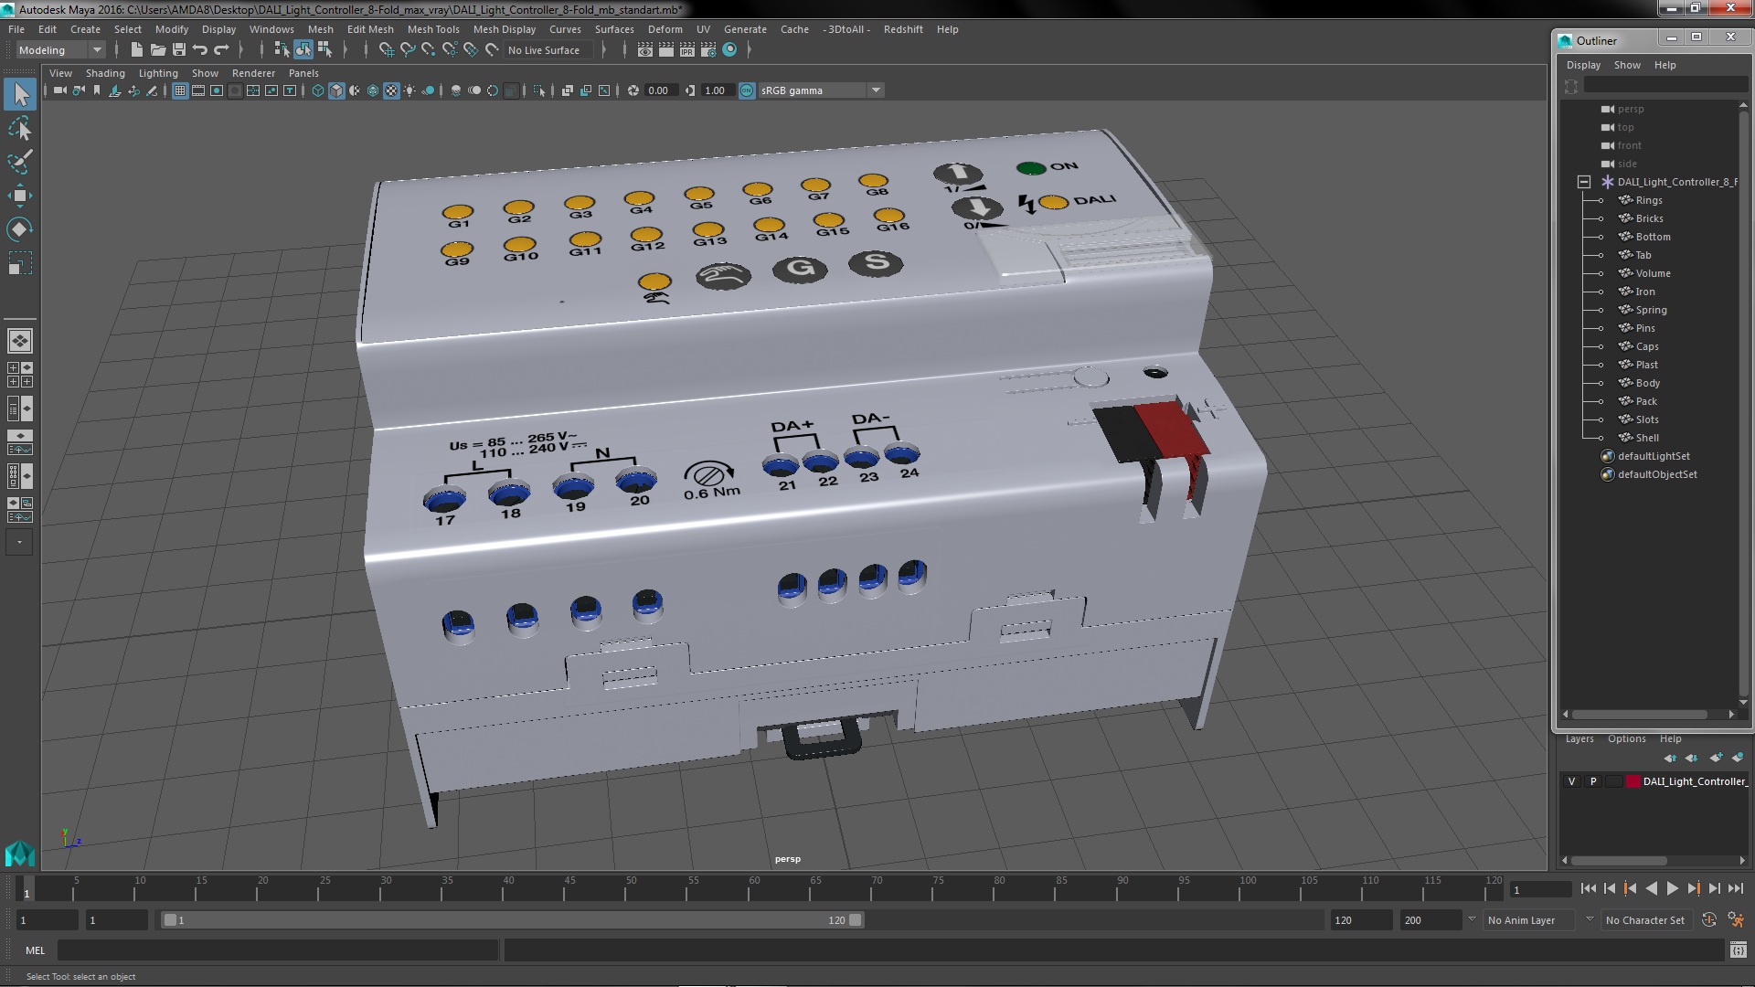Open the sRGB gamma dropdown
Screen dimensions: 1755x987
pos(821,90)
